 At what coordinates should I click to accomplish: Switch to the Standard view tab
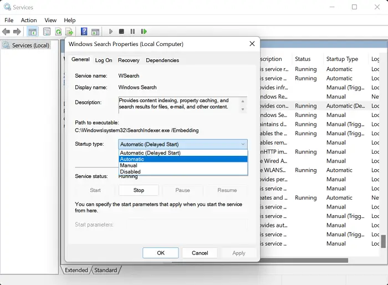(106, 270)
